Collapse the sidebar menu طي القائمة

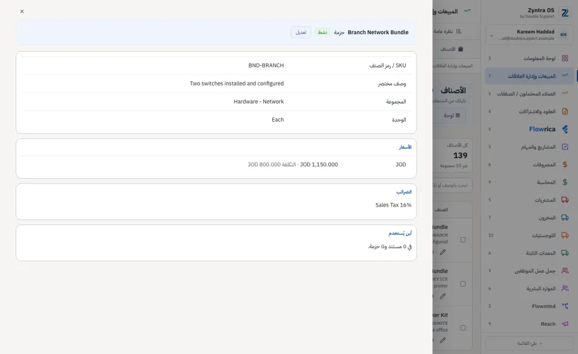pyautogui.click(x=529, y=343)
